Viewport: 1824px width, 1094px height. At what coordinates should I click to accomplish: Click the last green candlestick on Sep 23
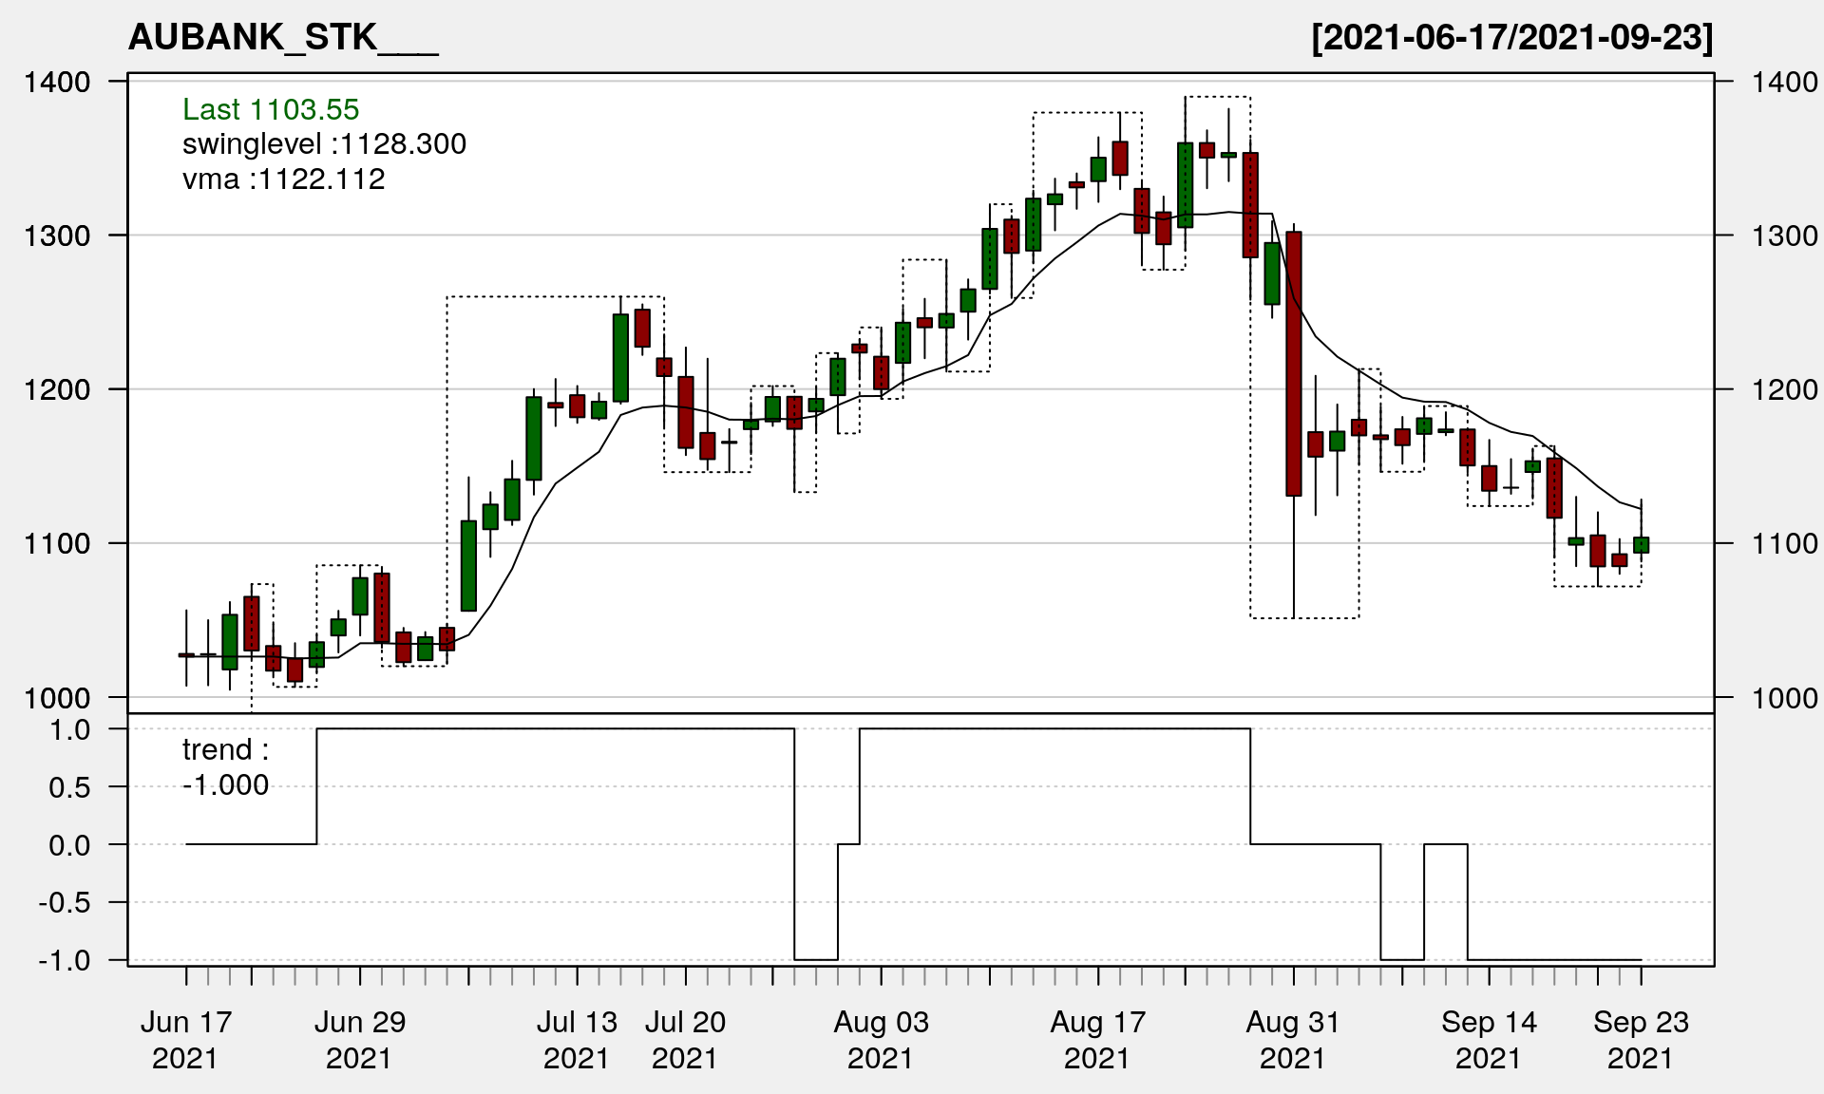click(1641, 544)
